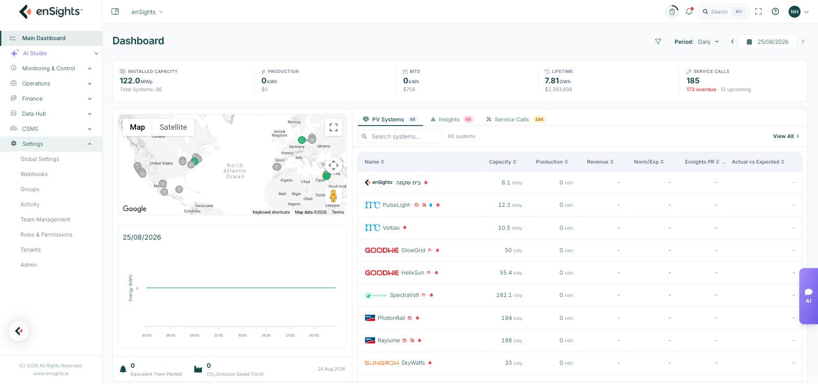
Task: Open map camera controls icon
Action: tap(333, 166)
